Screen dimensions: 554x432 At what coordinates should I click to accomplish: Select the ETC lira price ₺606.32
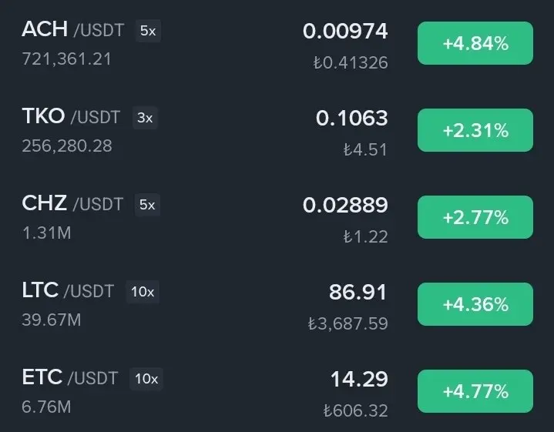tap(356, 410)
